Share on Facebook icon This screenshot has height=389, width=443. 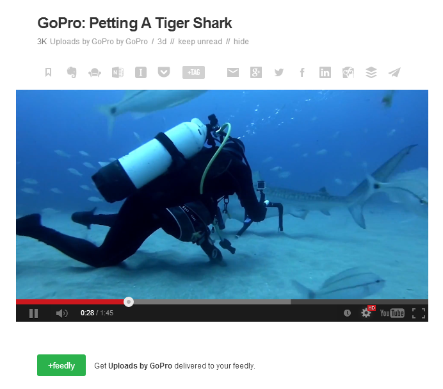point(302,72)
